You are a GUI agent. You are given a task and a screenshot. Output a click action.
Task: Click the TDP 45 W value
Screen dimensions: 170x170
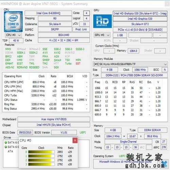click(x=16, y=40)
